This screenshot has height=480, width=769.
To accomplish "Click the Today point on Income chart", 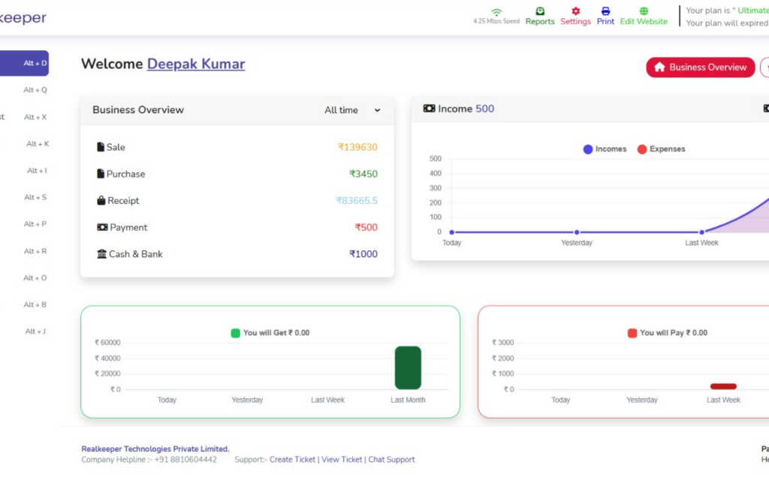I will (451, 232).
